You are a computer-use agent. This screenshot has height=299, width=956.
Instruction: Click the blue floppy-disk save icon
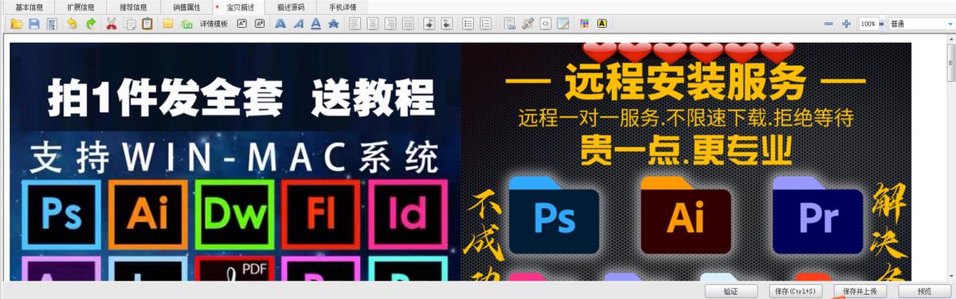click(x=34, y=24)
